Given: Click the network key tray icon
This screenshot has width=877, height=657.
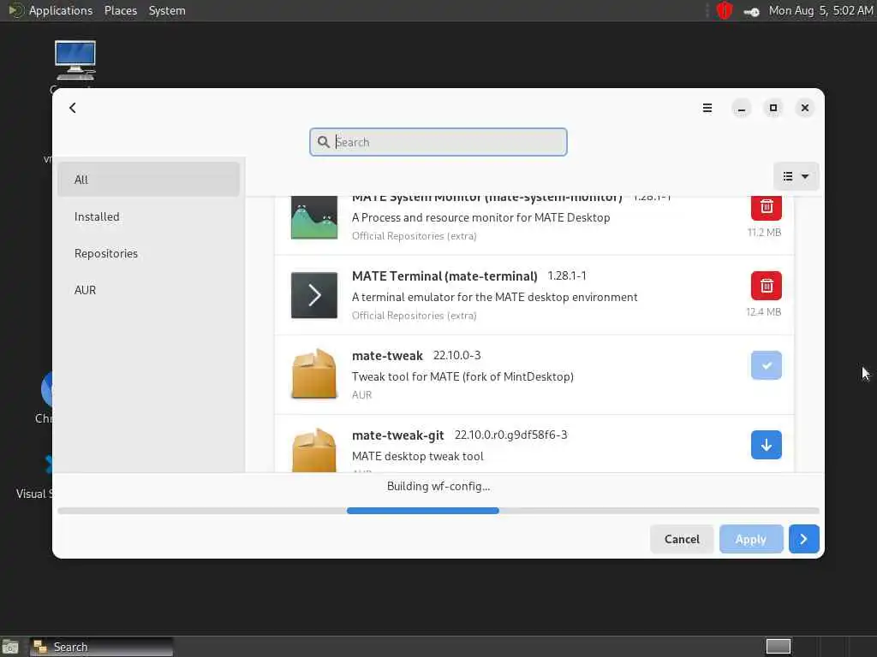Looking at the screenshot, I should [x=751, y=12].
